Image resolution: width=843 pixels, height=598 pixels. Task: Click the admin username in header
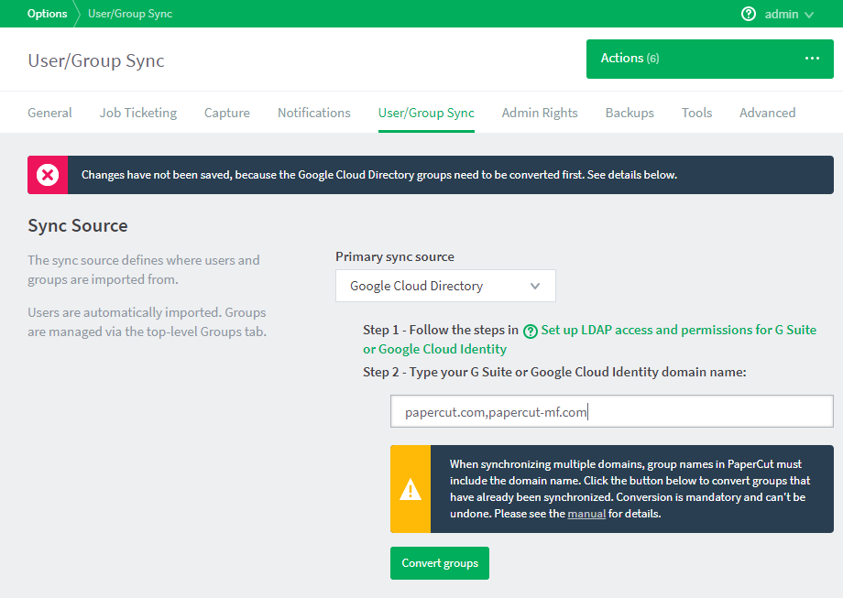[x=782, y=14]
